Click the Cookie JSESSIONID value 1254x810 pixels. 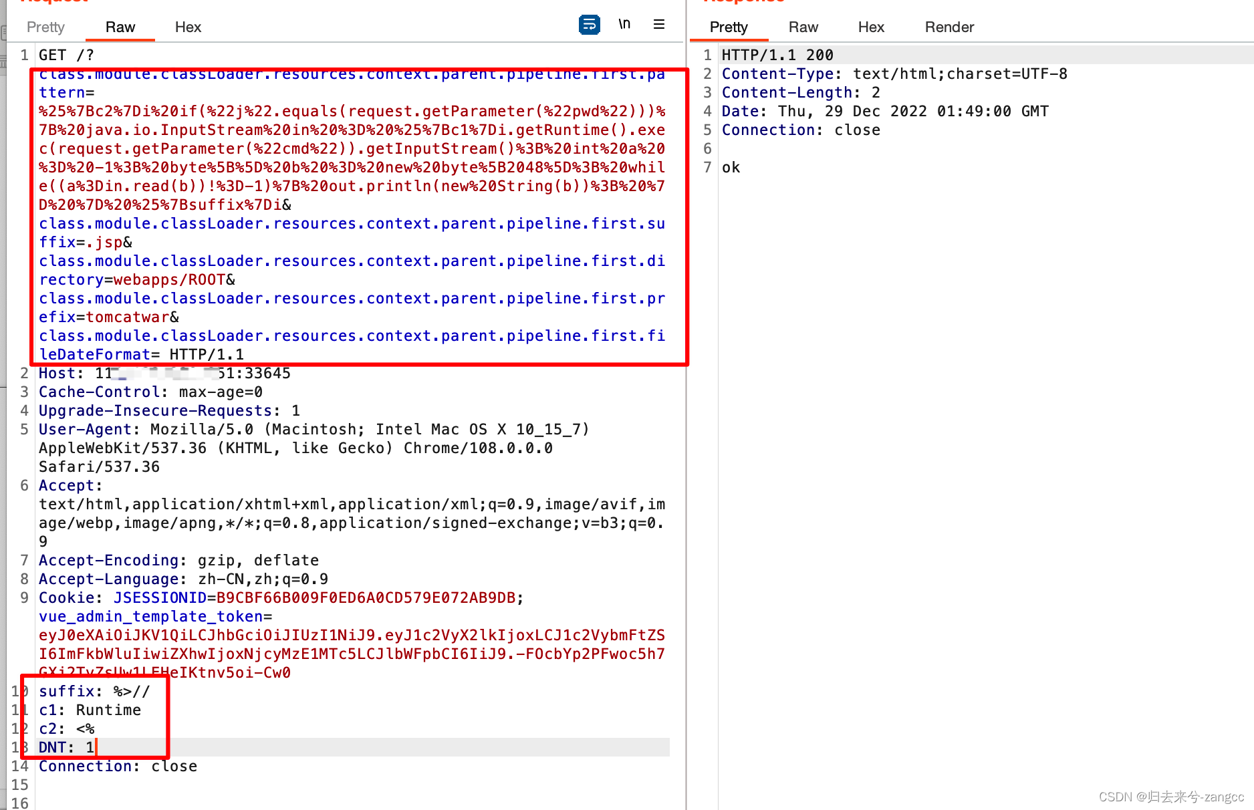pyautogui.click(x=366, y=597)
